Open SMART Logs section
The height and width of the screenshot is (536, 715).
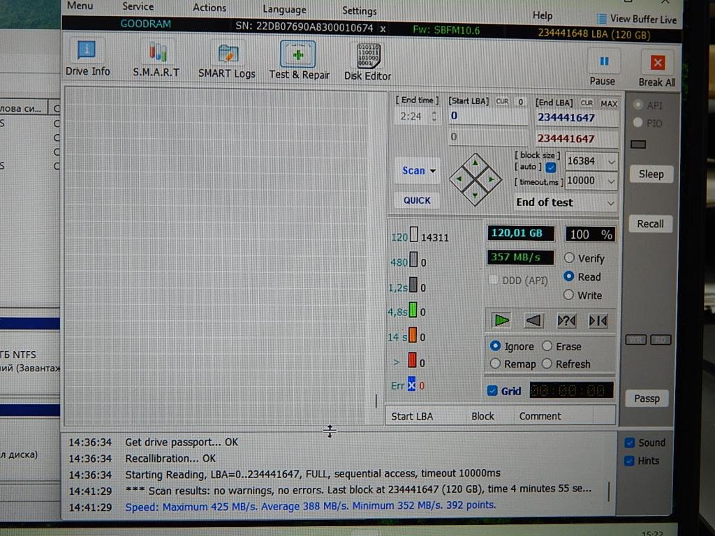(226, 59)
